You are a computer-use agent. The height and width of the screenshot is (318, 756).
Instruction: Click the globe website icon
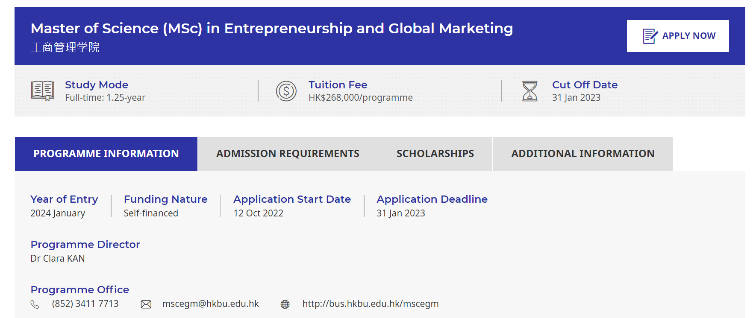click(x=285, y=304)
